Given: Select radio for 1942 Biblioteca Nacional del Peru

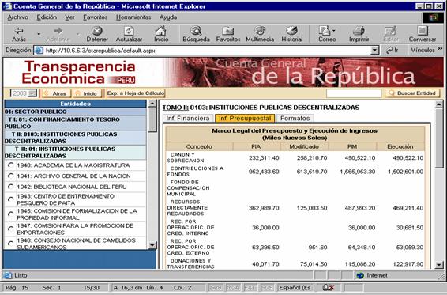Looking at the screenshot, I should click(11, 187).
